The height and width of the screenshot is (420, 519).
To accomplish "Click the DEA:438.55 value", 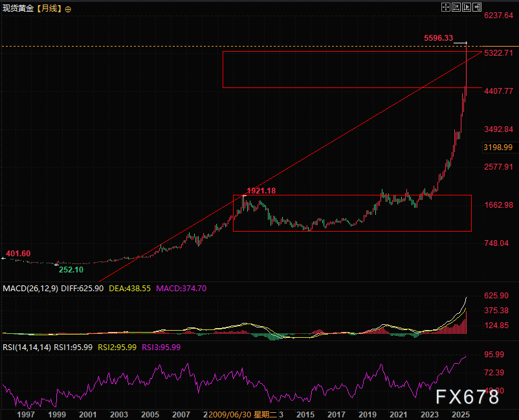I will [129, 288].
